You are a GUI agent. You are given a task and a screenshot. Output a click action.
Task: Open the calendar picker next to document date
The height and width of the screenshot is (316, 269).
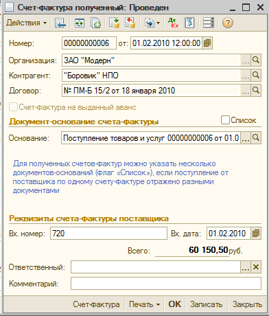point(207,43)
